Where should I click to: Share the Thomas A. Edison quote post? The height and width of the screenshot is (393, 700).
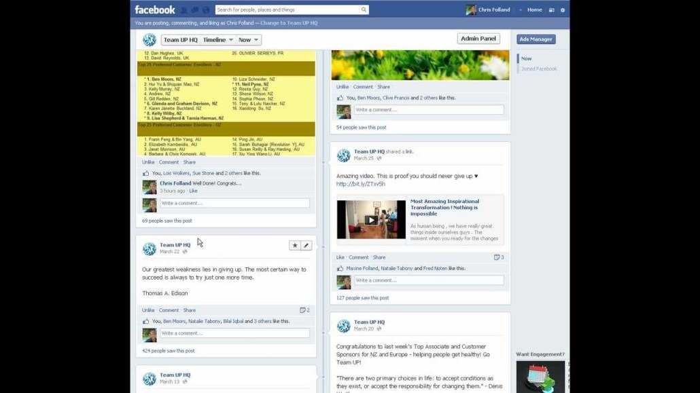(x=190, y=310)
